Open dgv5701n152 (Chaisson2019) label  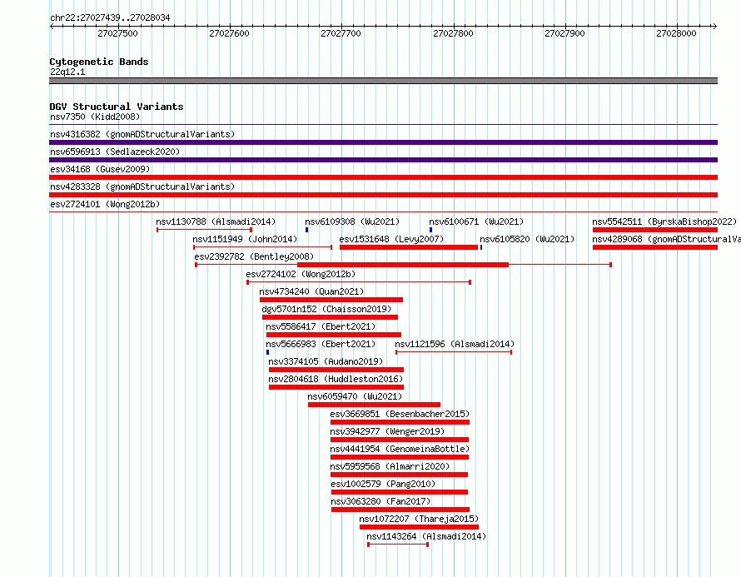pyautogui.click(x=326, y=309)
